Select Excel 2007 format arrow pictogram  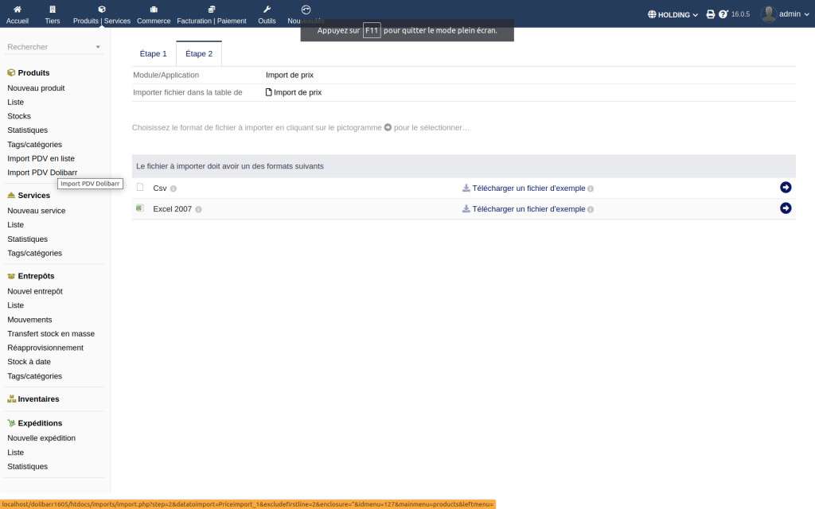(786, 208)
